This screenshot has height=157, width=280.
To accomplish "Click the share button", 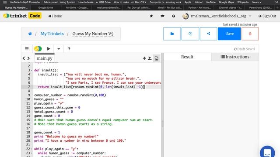I will [x=208, y=34].
